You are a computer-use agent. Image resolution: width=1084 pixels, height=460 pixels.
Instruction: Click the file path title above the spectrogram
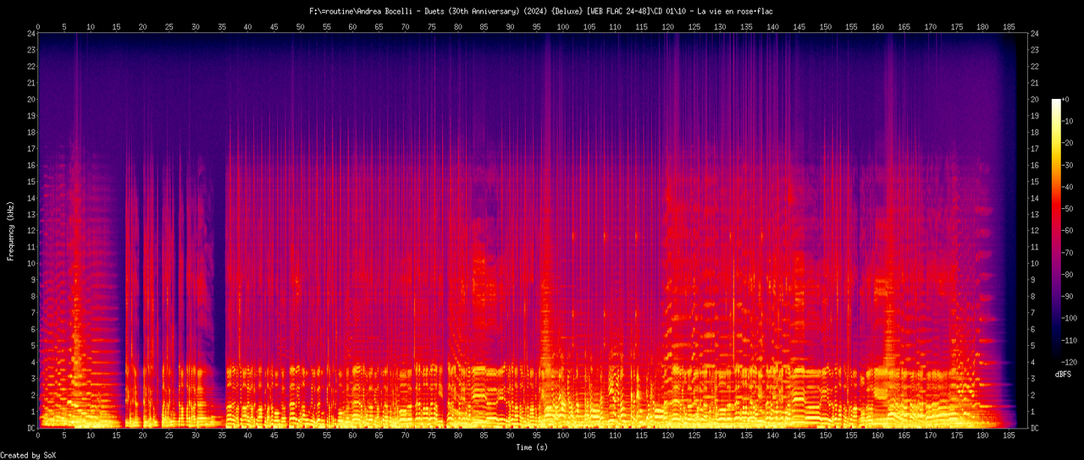click(542, 11)
